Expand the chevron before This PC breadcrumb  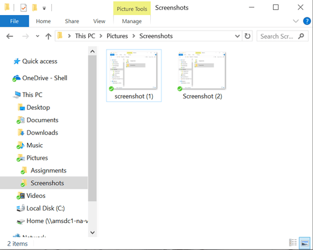(69, 36)
